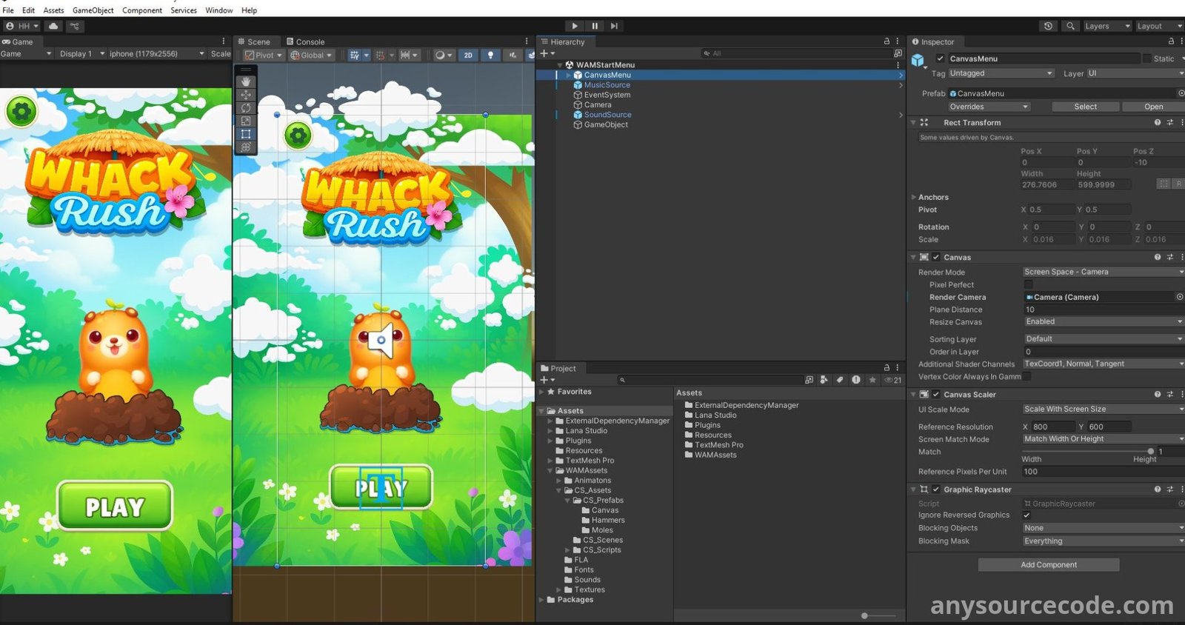The height and width of the screenshot is (625, 1185).
Task: Click the Render Camera object picker
Action: point(1180,297)
